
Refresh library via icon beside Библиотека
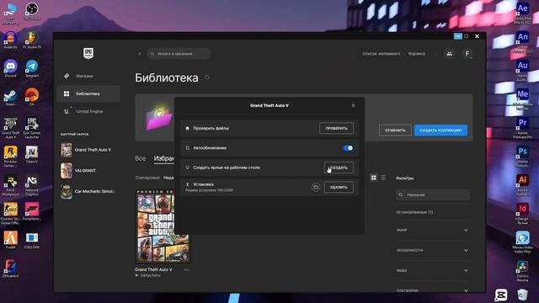coord(207,77)
